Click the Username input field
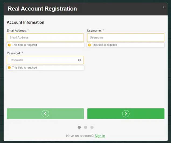 tap(126, 37)
